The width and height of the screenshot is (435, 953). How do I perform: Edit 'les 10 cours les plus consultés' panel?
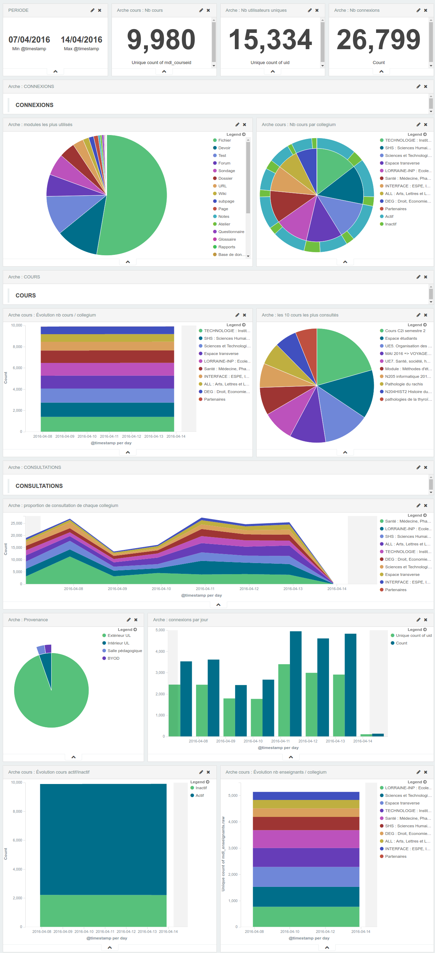click(x=418, y=315)
